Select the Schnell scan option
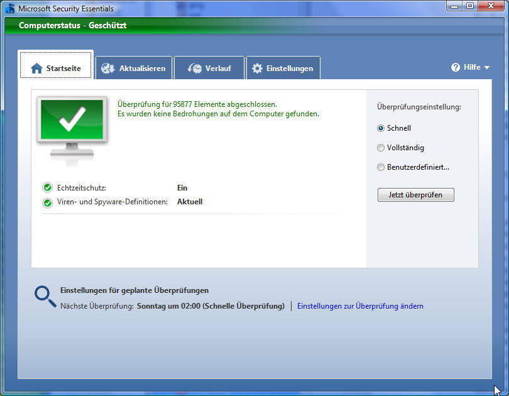This screenshot has height=396, width=509. click(381, 128)
